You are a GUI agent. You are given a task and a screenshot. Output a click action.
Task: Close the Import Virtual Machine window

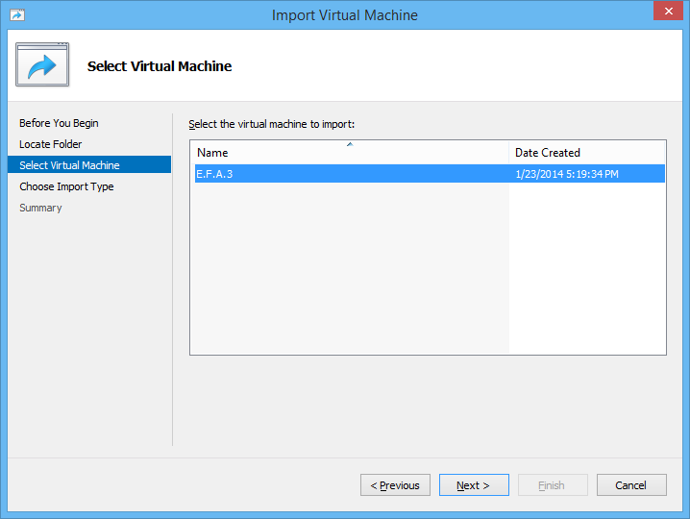click(x=667, y=13)
